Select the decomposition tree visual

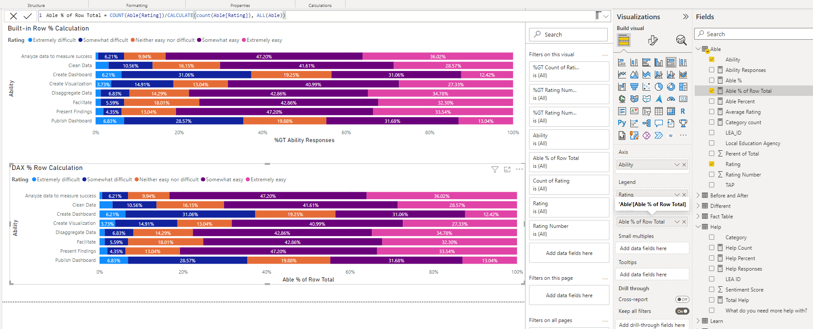[x=647, y=123]
